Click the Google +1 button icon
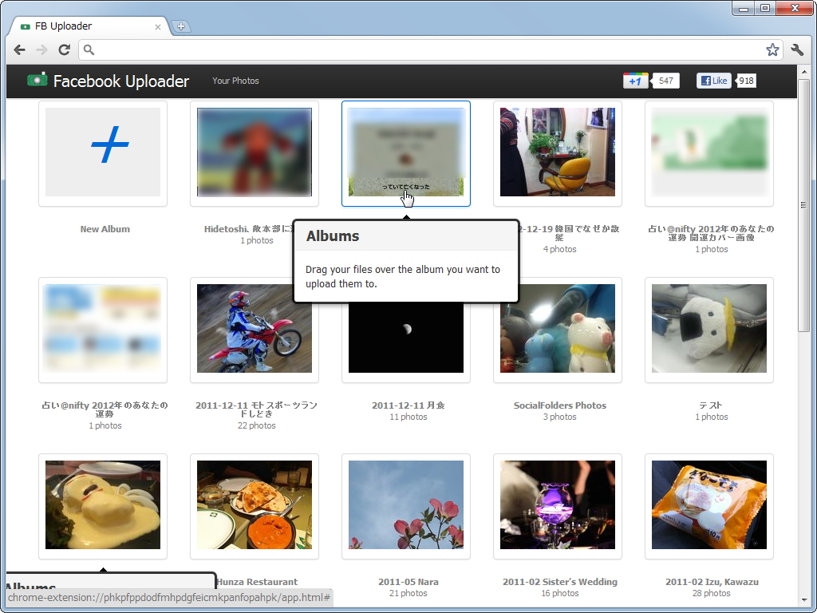The image size is (817, 613). point(635,80)
